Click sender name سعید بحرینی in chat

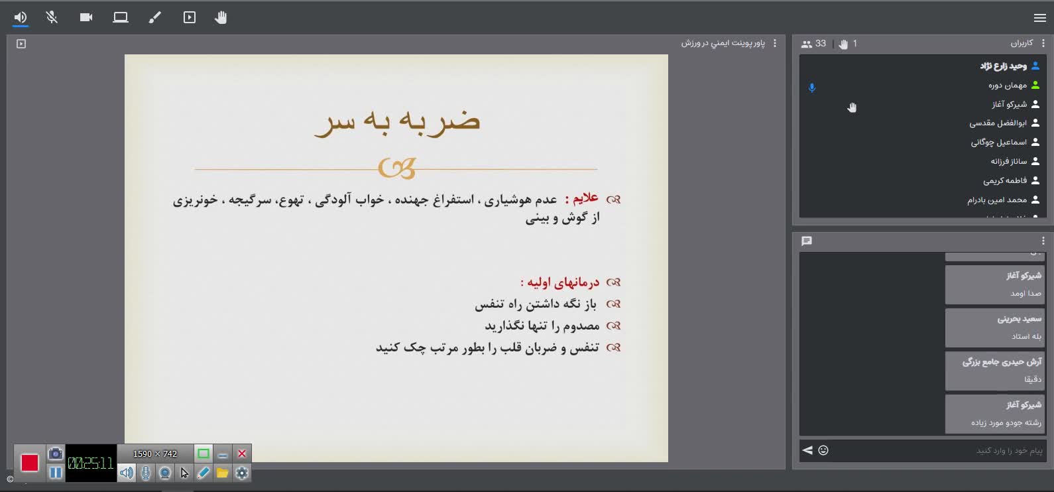coord(1020,319)
